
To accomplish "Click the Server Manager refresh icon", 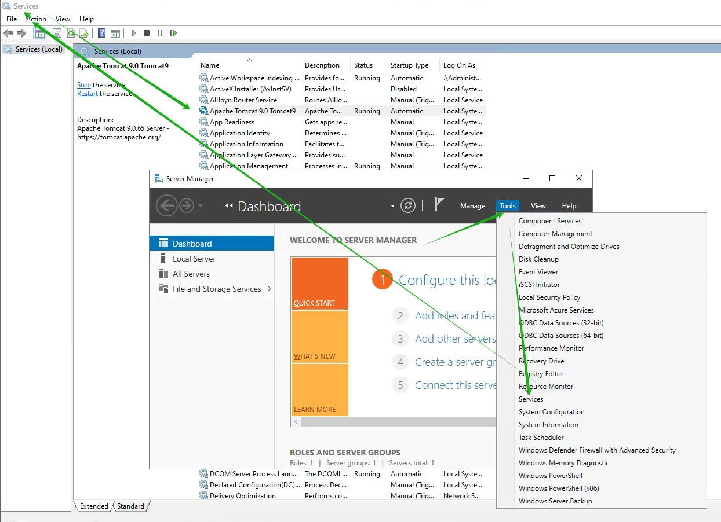I will tap(408, 205).
